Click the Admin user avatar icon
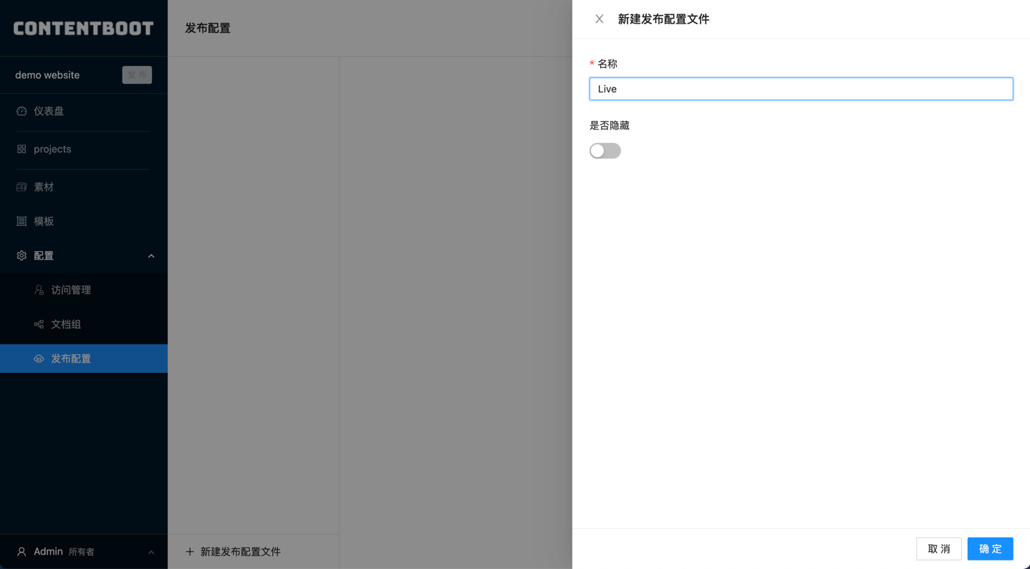1030x569 pixels. [x=21, y=552]
